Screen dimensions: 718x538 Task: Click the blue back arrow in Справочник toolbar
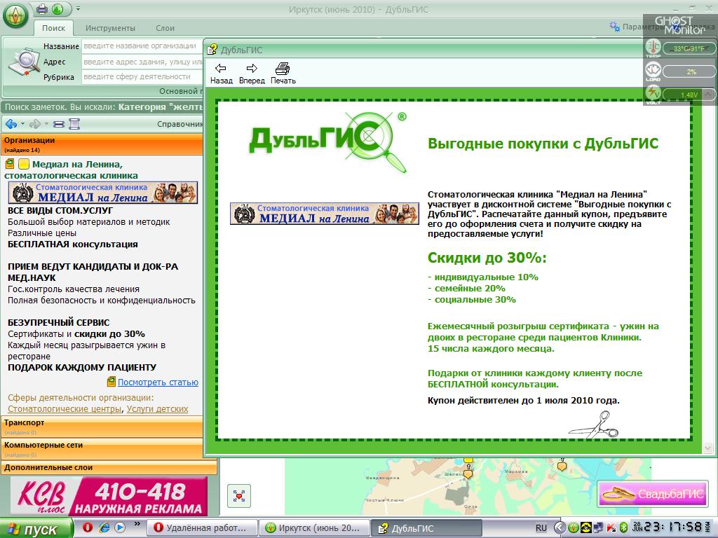pyautogui.click(x=11, y=124)
